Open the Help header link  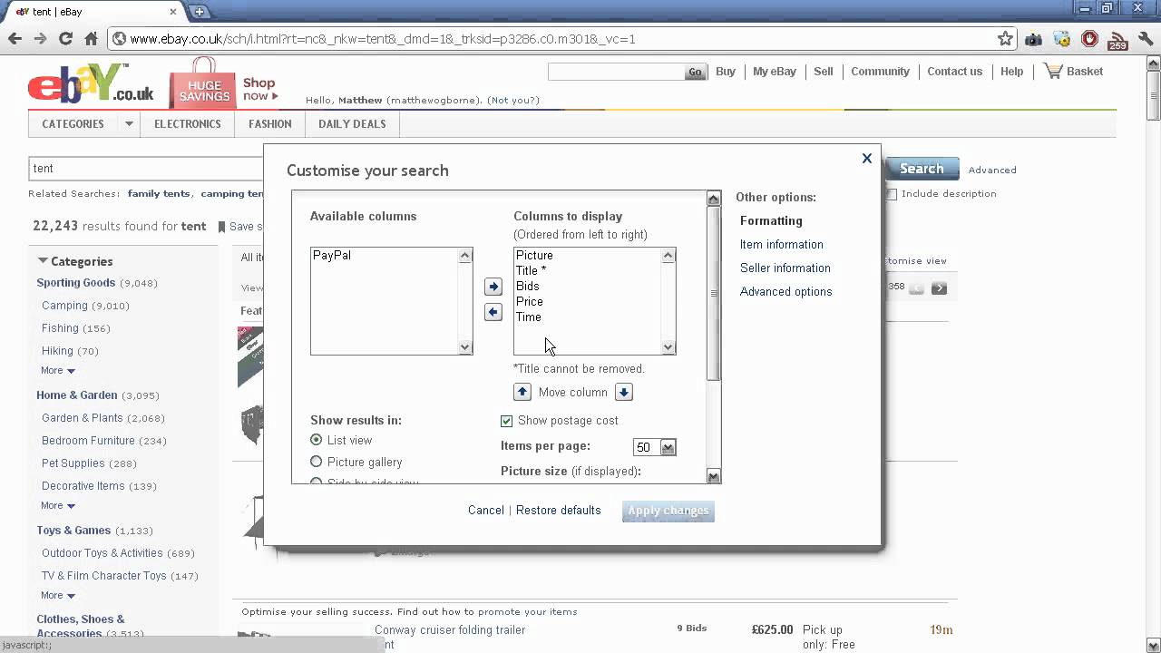coord(1011,71)
